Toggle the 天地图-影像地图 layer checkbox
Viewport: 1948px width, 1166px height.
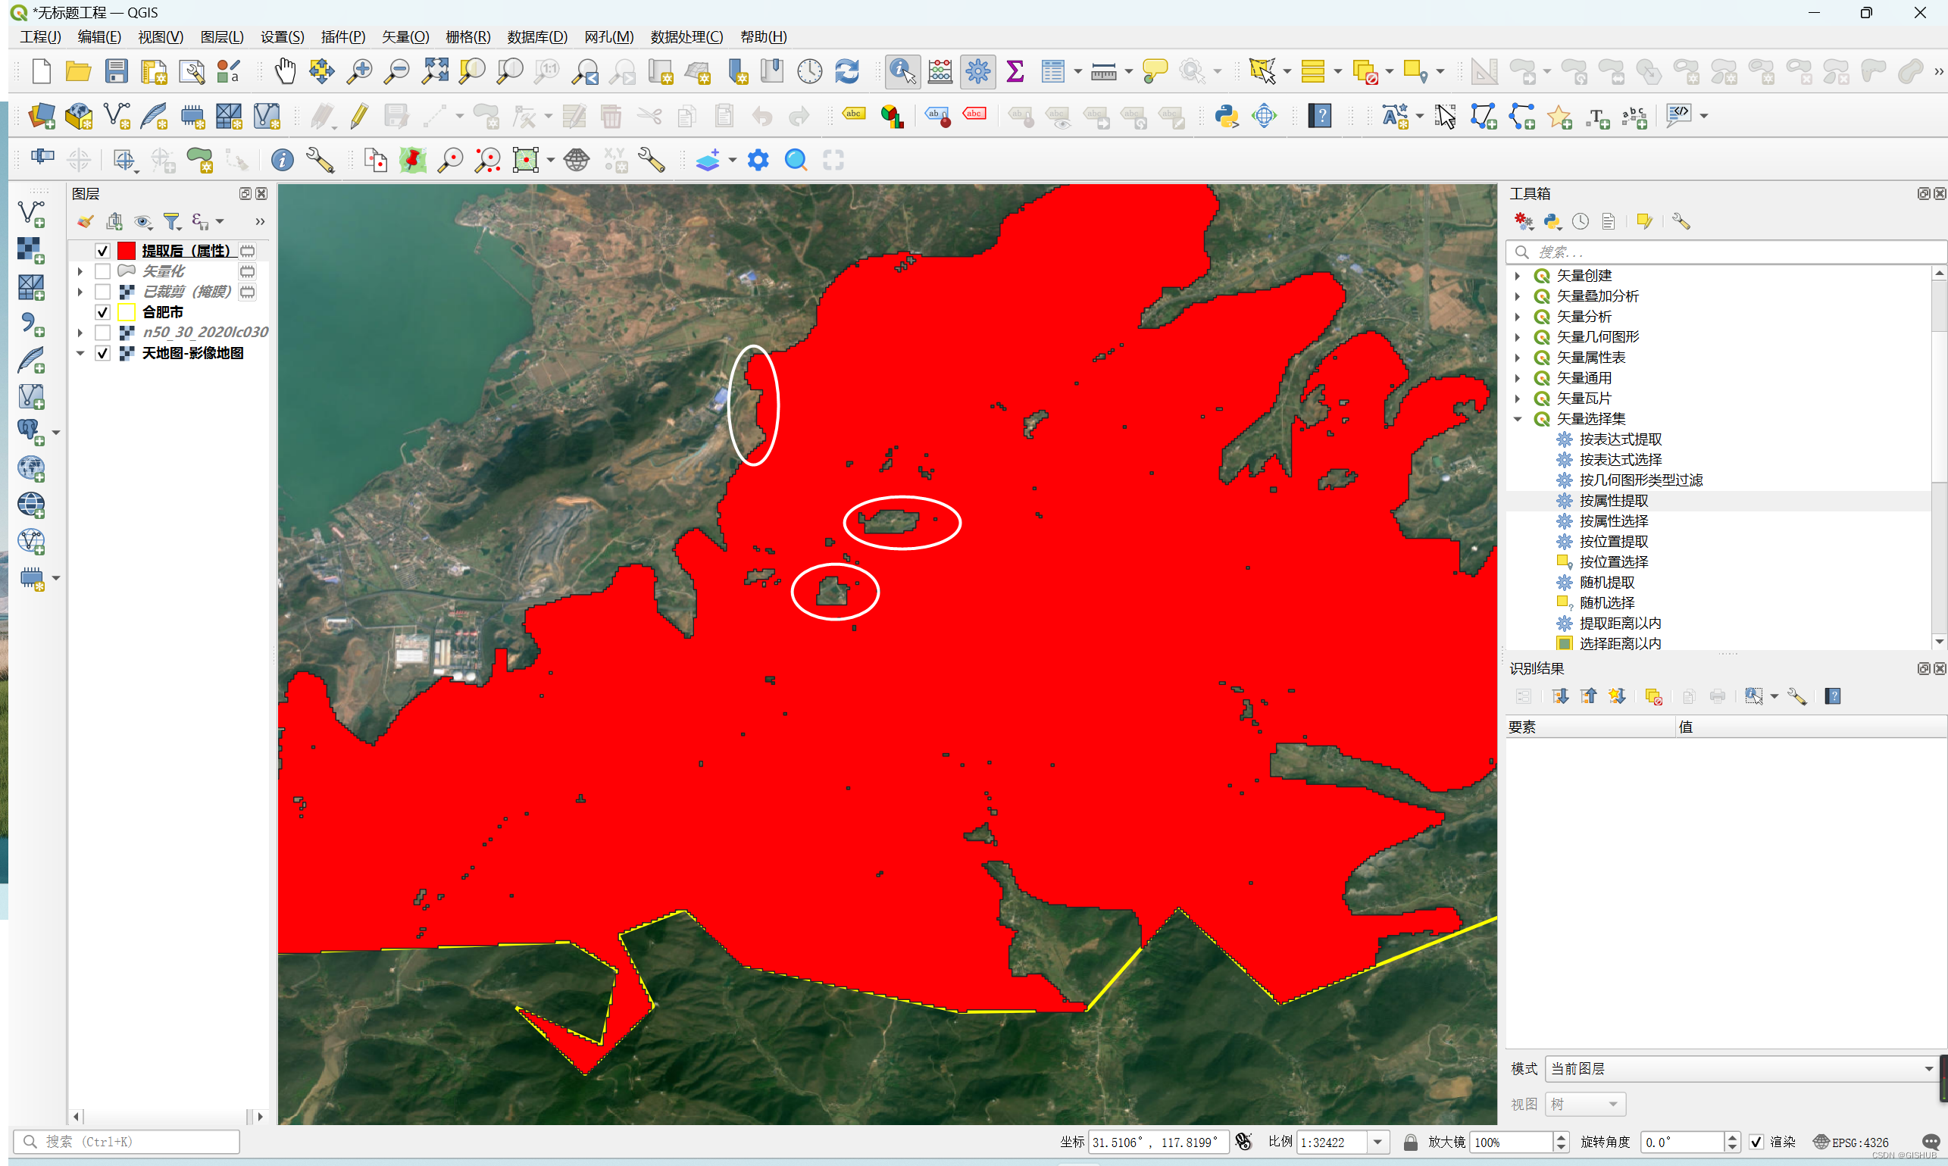pyautogui.click(x=102, y=353)
